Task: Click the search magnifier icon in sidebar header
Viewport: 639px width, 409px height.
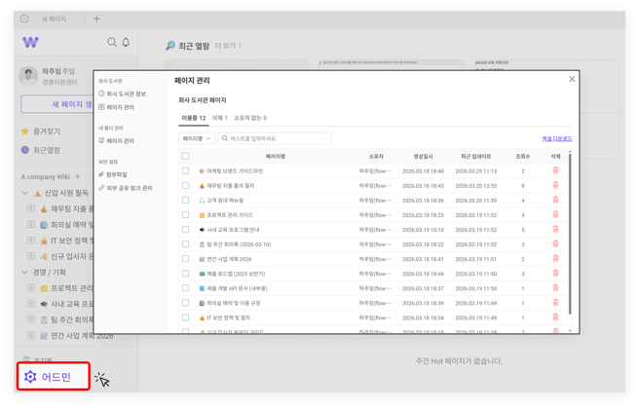Action: click(111, 42)
